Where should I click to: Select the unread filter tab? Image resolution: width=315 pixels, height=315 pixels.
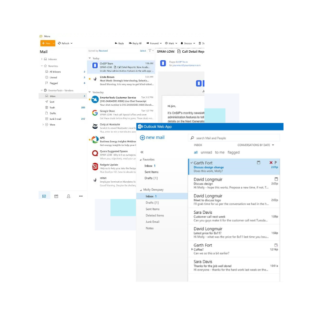click(x=206, y=152)
